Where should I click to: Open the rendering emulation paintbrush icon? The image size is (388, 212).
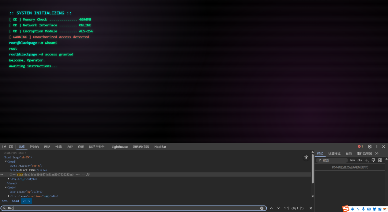click(373, 160)
